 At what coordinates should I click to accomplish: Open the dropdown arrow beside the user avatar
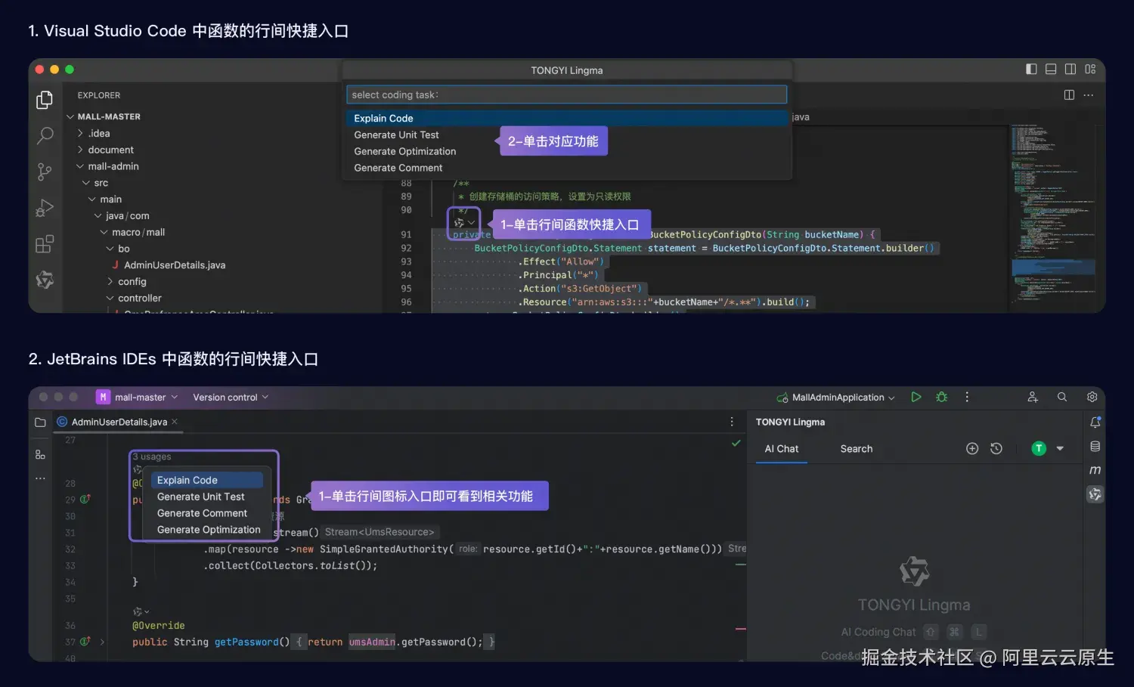click(1060, 449)
